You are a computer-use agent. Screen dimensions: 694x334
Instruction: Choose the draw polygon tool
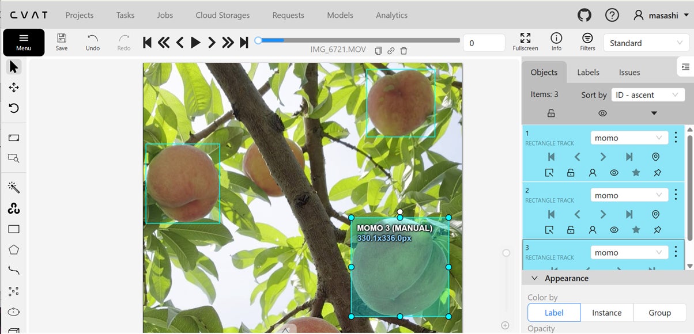click(x=14, y=250)
